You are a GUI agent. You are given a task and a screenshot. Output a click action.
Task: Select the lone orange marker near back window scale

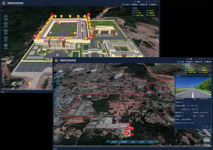pyautogui.click(x=29, y=83)
